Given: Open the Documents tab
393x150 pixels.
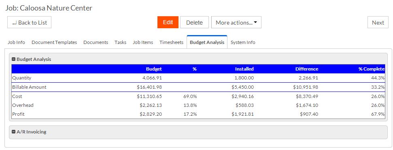Looking at the screenshot, I should tap(96, 42).
